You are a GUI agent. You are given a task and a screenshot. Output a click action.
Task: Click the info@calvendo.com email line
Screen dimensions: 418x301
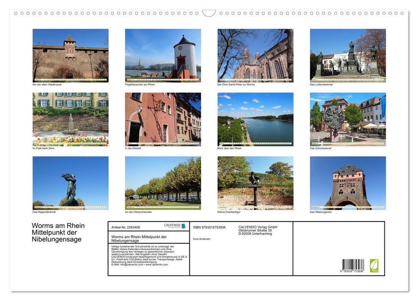139,264
